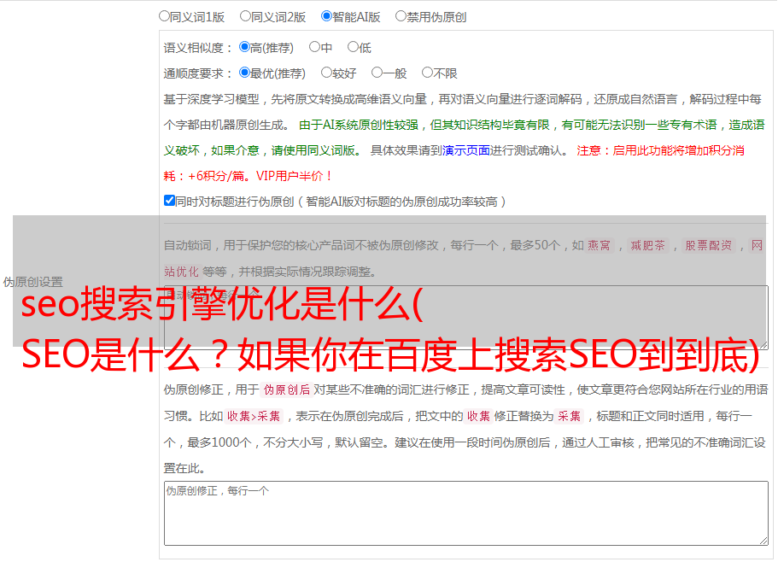Click the 收集>采集 example rule
Screen dimensions: 778x562
point(254,416)
